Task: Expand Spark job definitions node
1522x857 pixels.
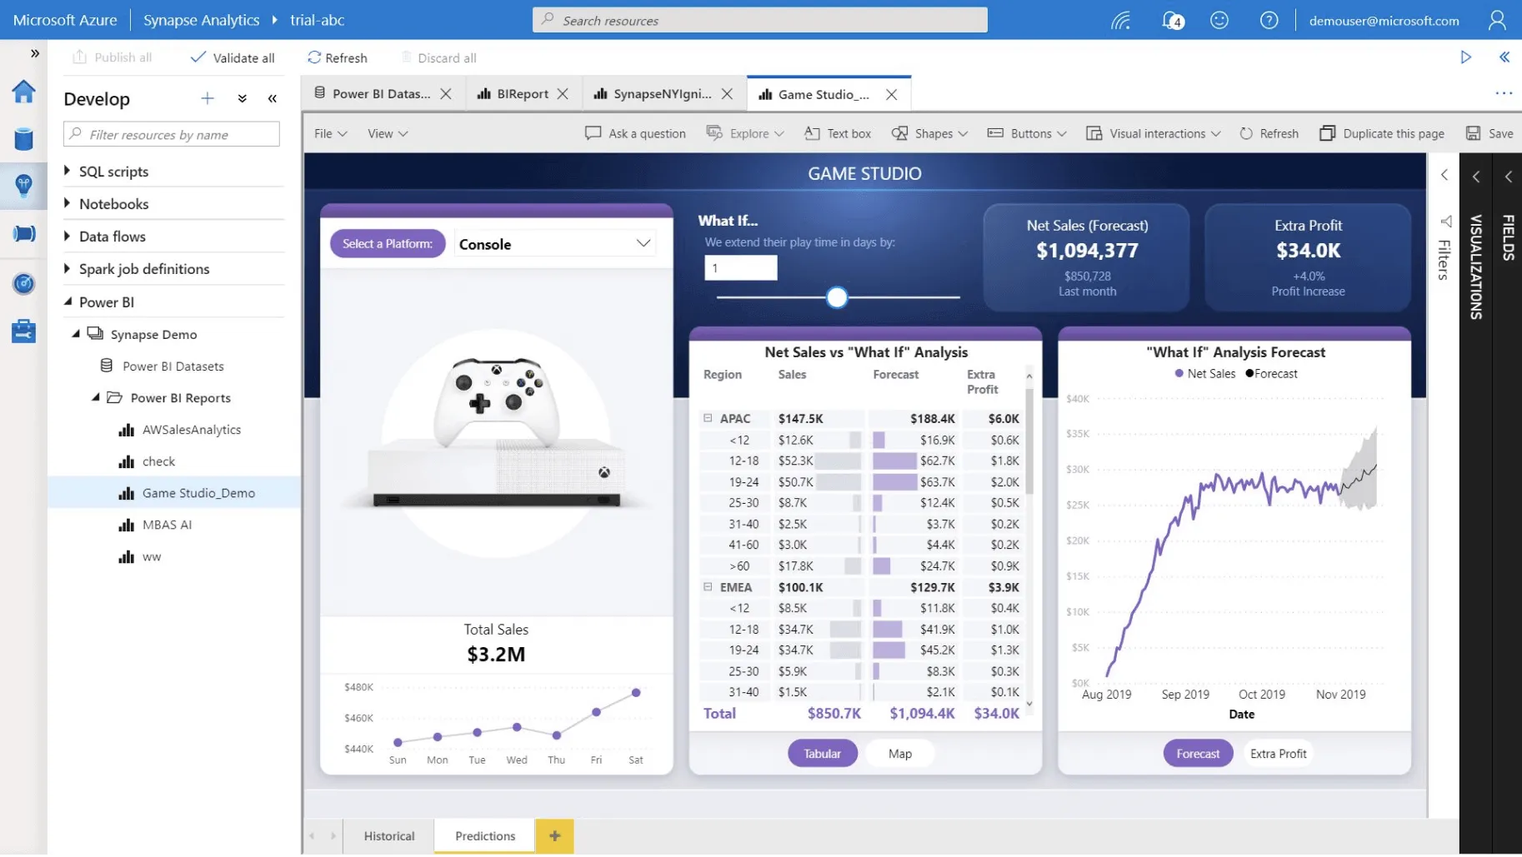Action: click(x=68, y=269)
